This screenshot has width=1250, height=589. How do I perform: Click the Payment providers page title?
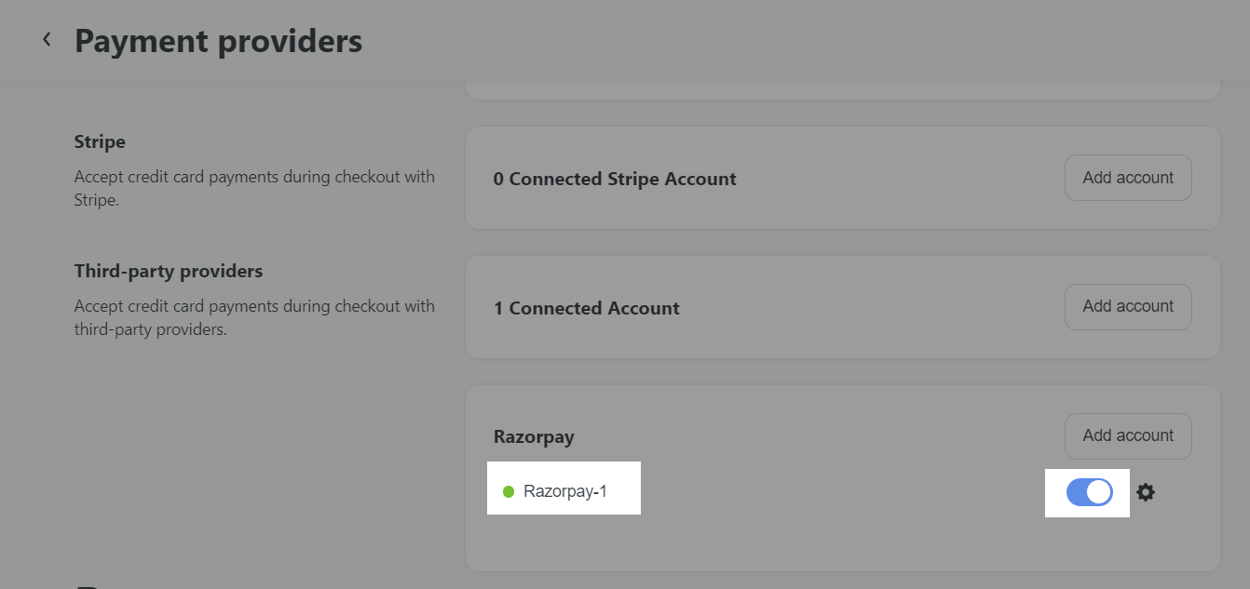[x=219, y=41]
